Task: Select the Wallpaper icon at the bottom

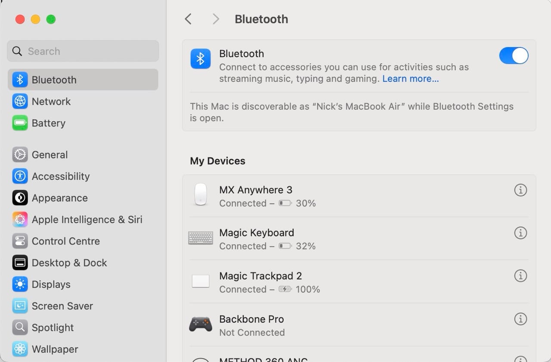Action: [19, 349]
